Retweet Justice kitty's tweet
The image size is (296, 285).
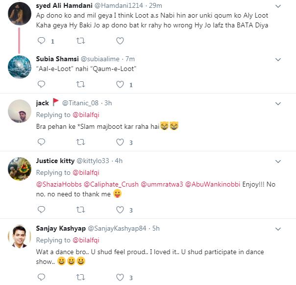80,210
